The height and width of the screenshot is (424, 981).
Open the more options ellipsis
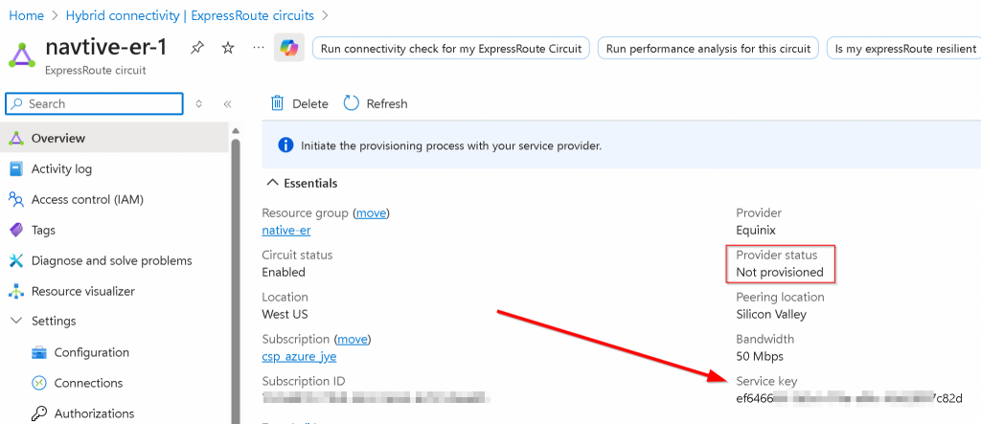[x=259, y=48]
